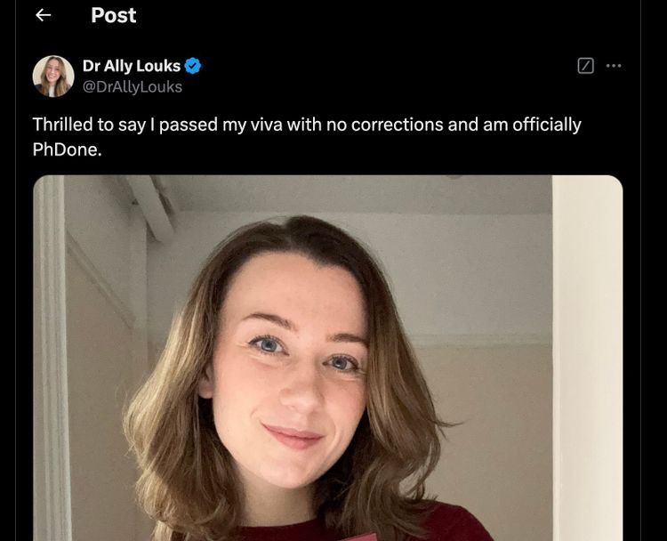Viewport: 667px width, 541px height.
Task: Open the verified account info badge
Action: [x=193, y=66]
